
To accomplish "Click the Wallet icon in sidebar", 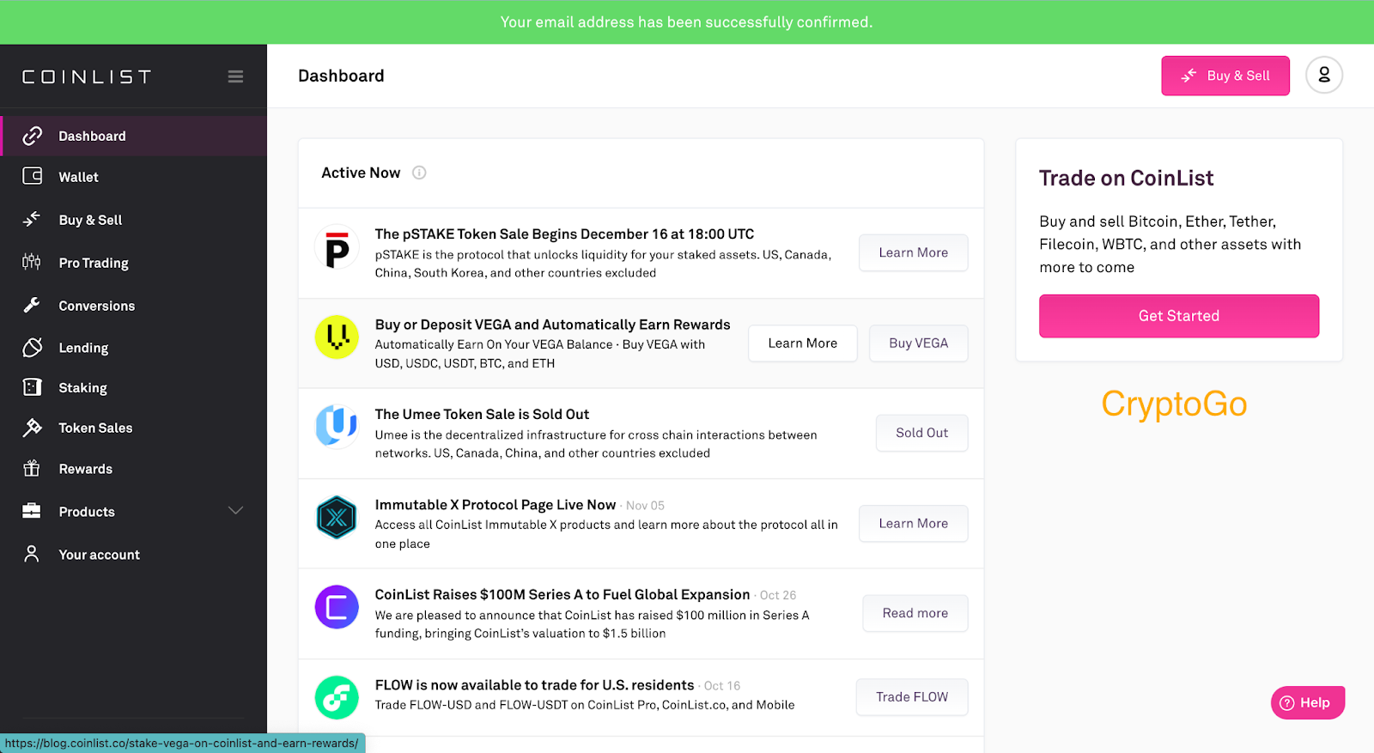I will point(32,176).
